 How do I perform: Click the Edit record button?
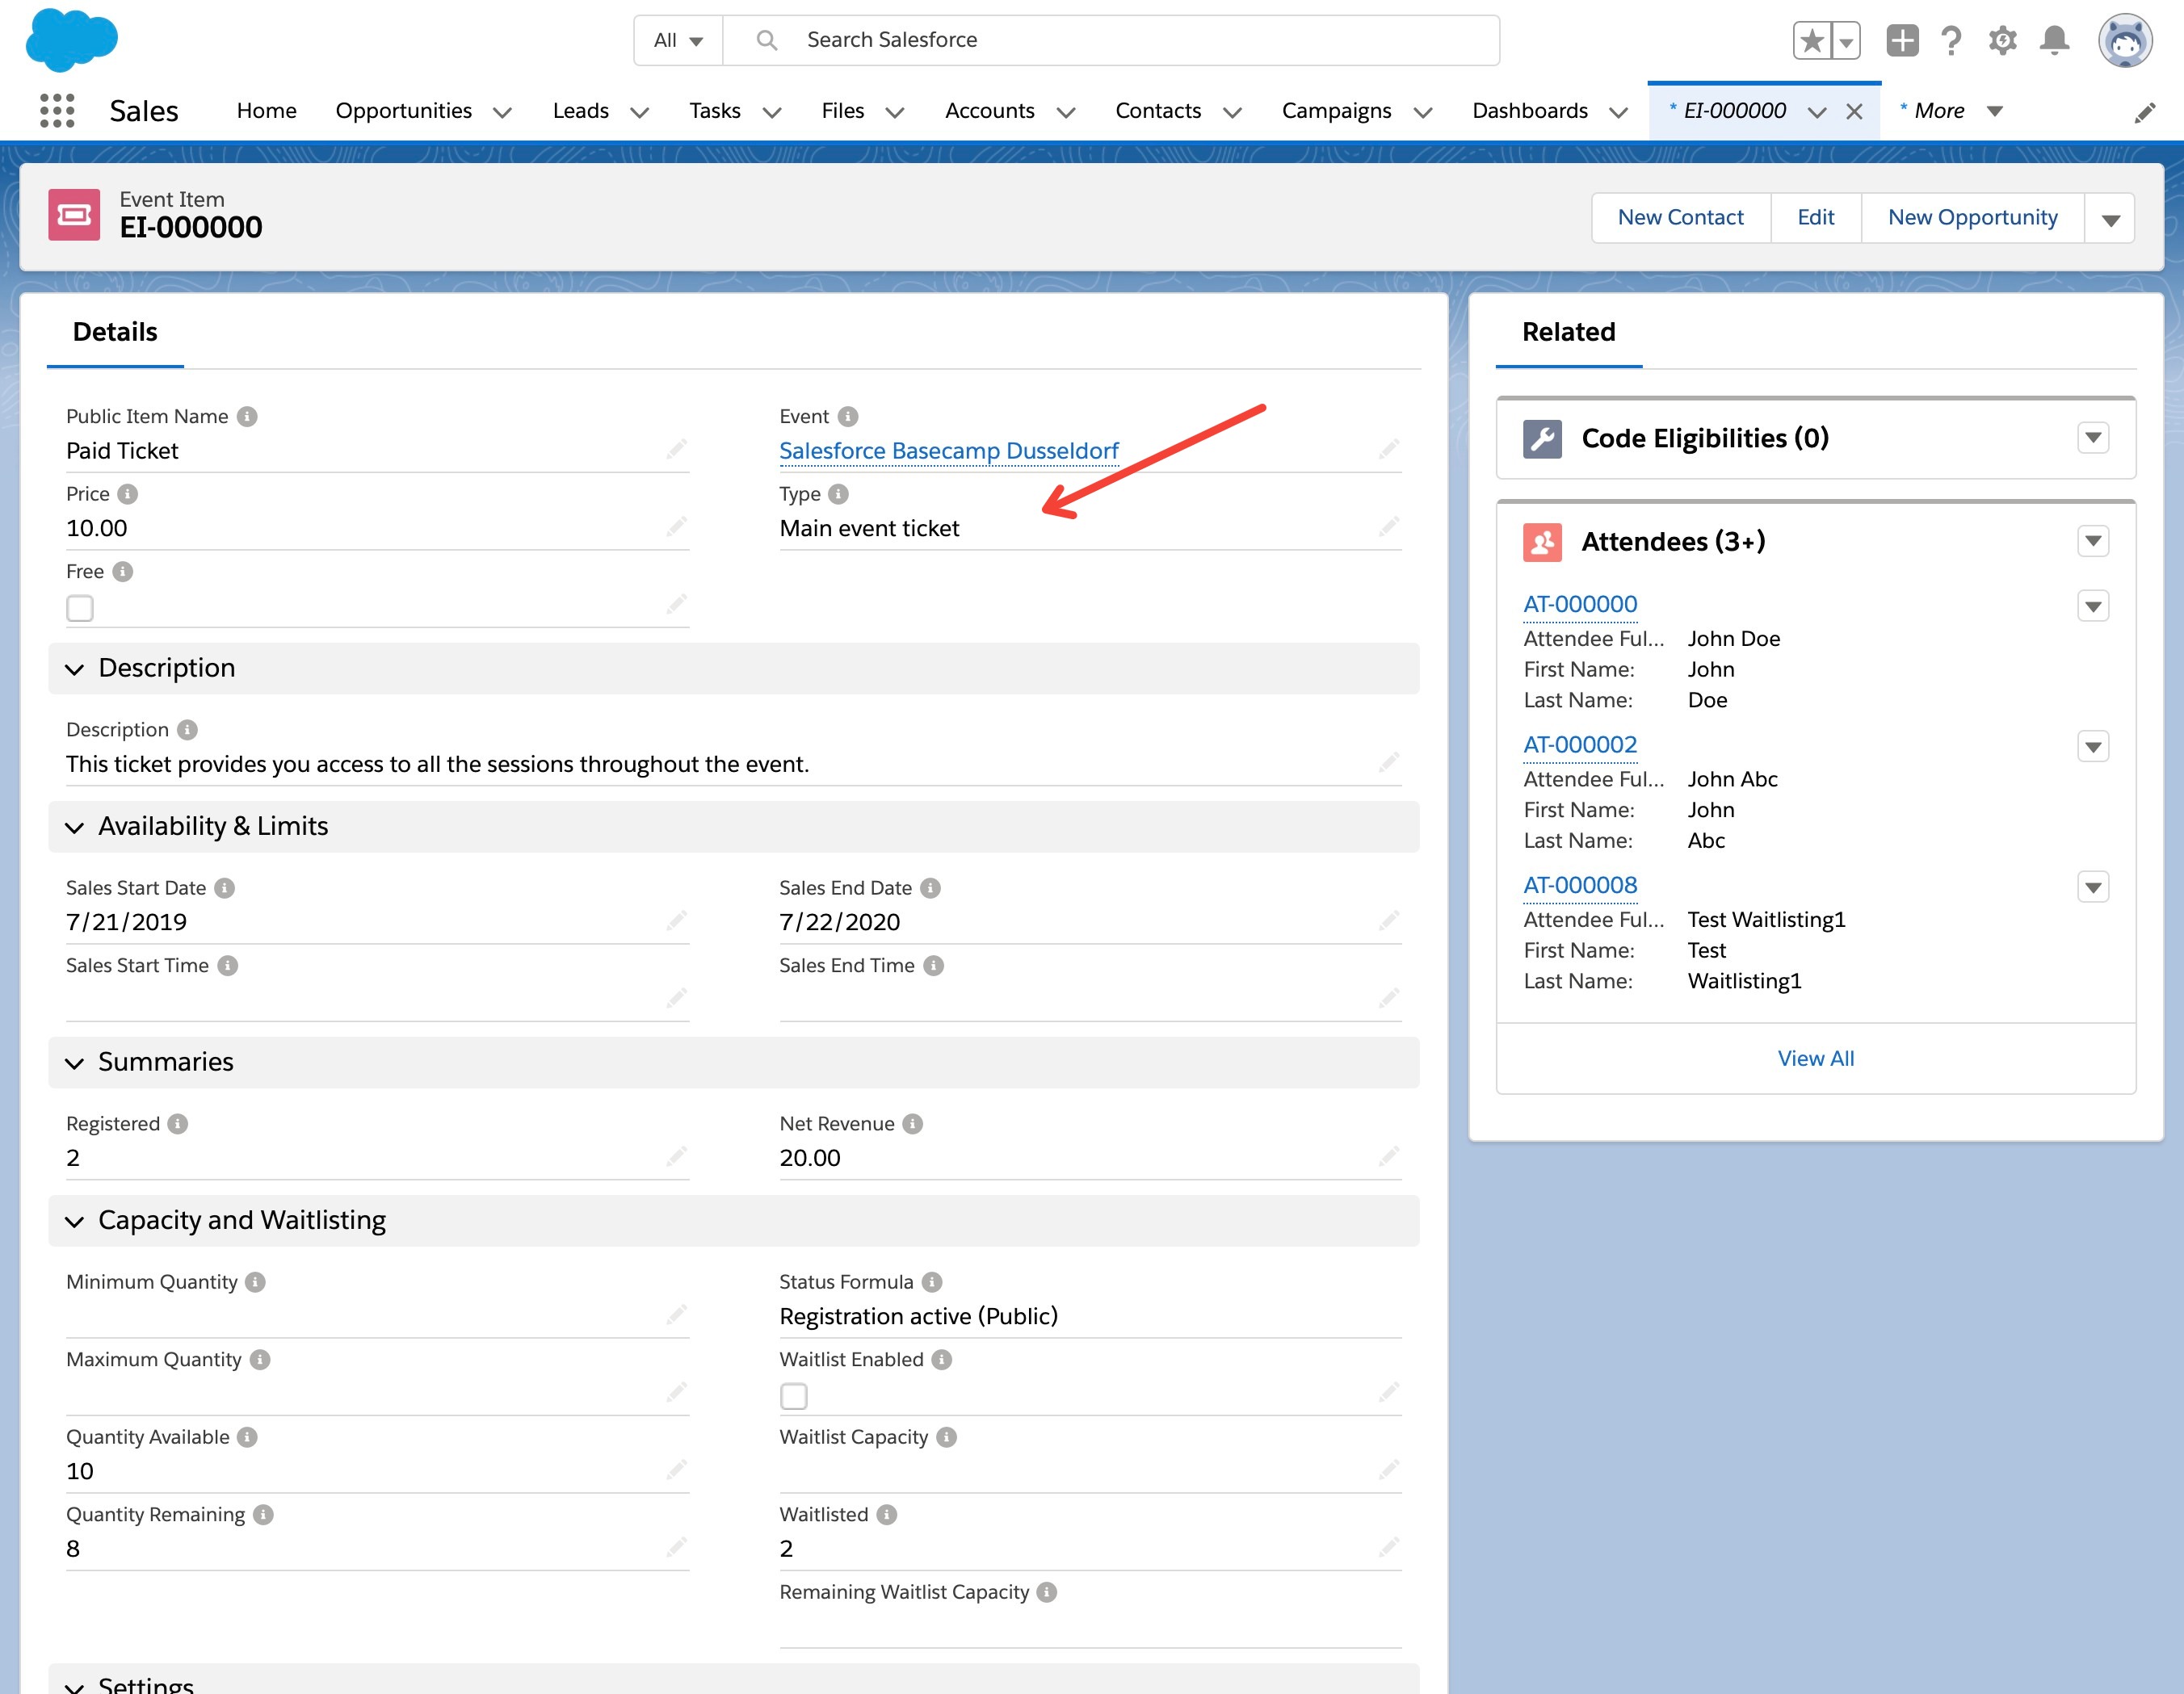point(1815,218)
